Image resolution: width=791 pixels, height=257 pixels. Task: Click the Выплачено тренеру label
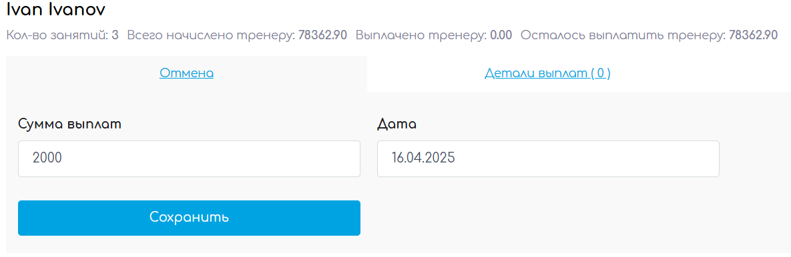click(x=421, y=35)
